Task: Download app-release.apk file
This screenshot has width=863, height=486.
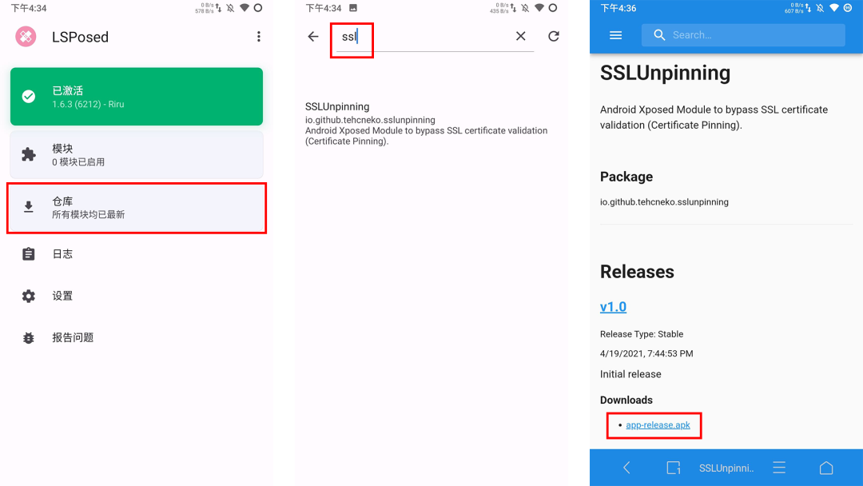Action: pos(658,425)
